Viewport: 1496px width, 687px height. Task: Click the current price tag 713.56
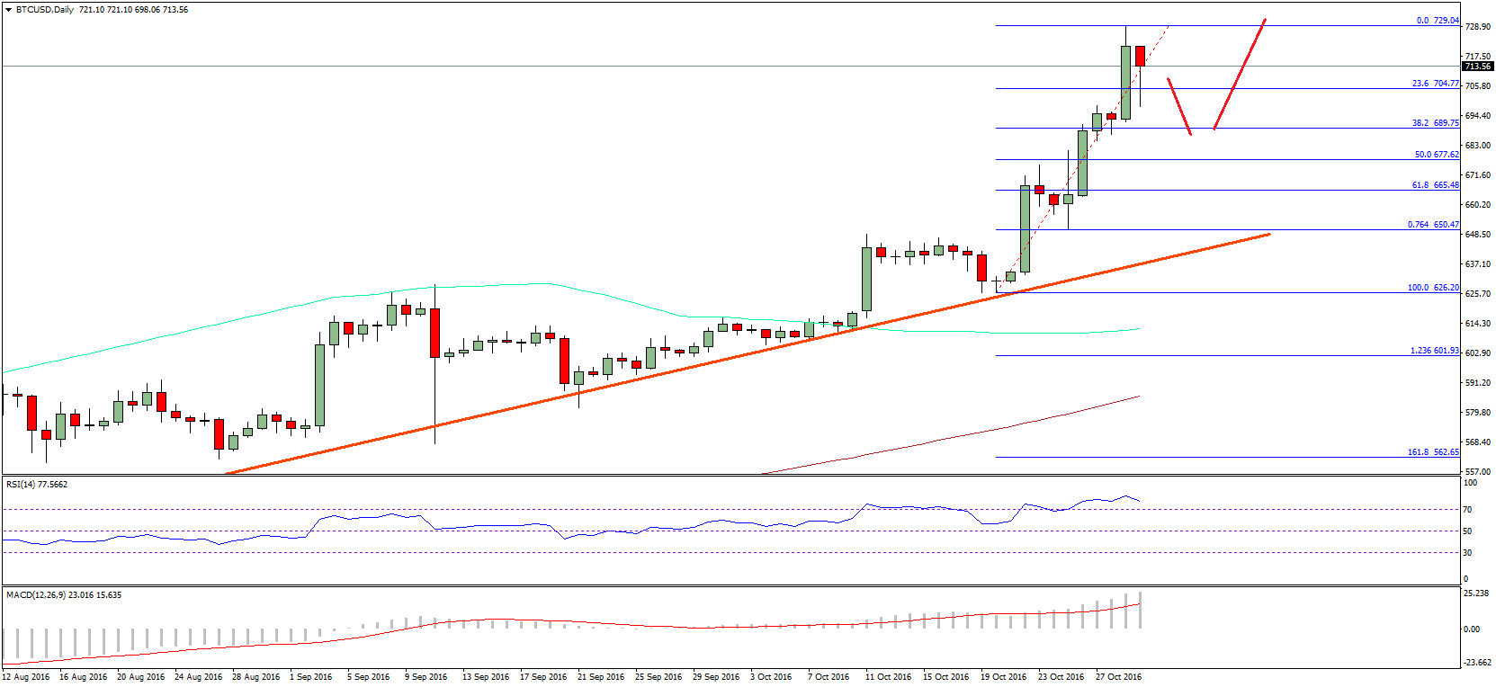pyautogui.click(x=1478, y=67)
